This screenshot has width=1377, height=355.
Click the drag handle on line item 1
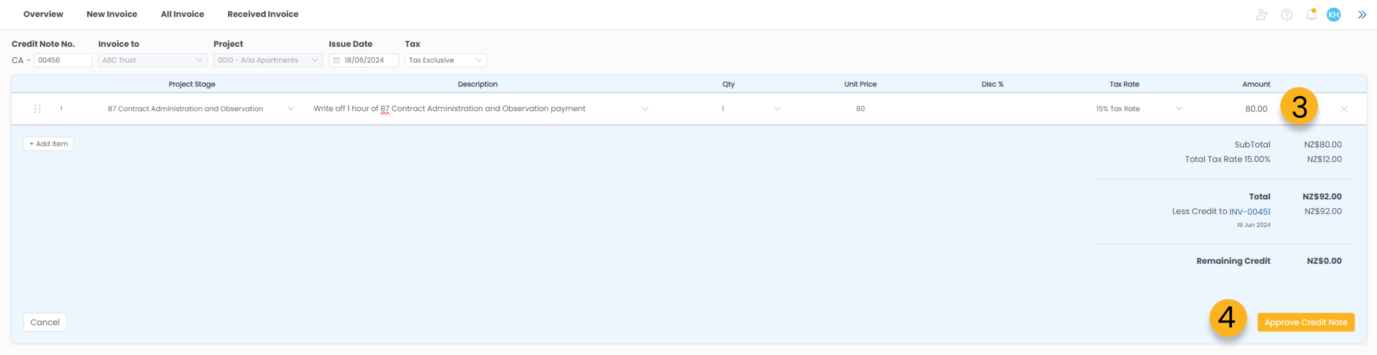click(x=37, y=109)
